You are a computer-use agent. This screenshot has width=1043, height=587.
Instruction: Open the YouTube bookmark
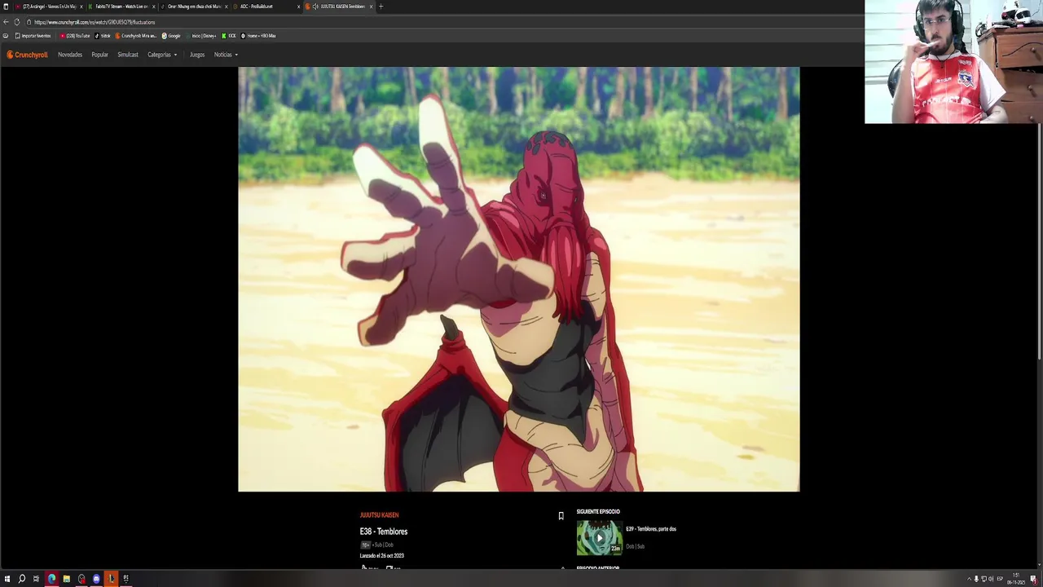click(x=75, y=36)
